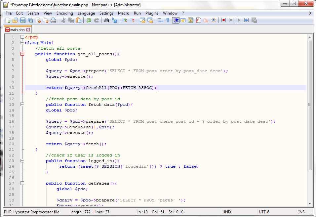Select the main.php document tab
The height and width of the screenshot is (217, 316).
coord(17,30)
